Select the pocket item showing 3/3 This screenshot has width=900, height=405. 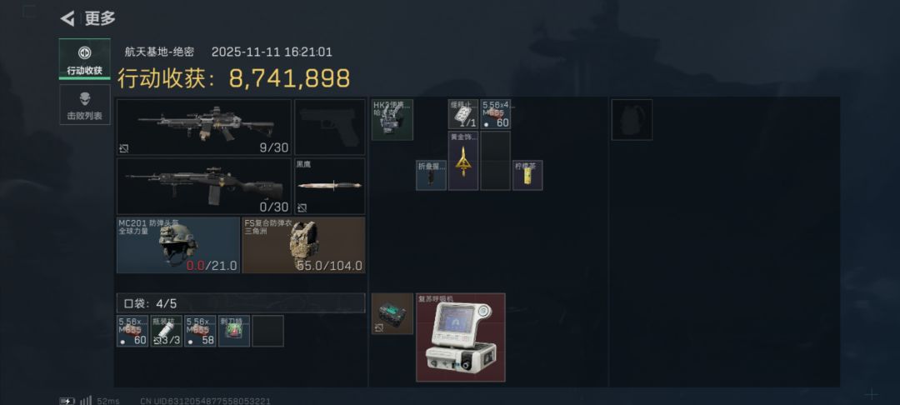(167, 331)
